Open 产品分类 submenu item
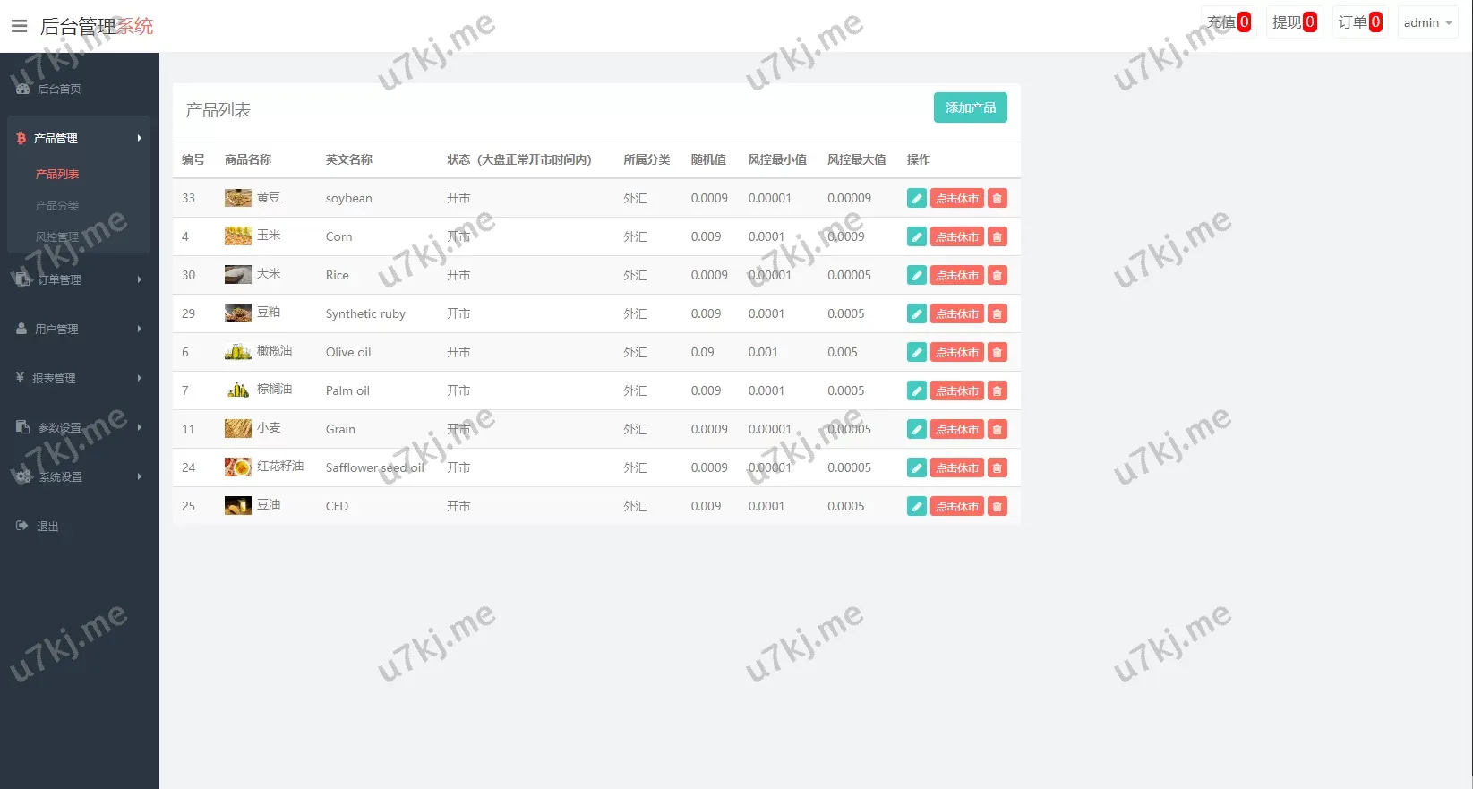Screen dimensions: 1473x789 click(57, 206)
